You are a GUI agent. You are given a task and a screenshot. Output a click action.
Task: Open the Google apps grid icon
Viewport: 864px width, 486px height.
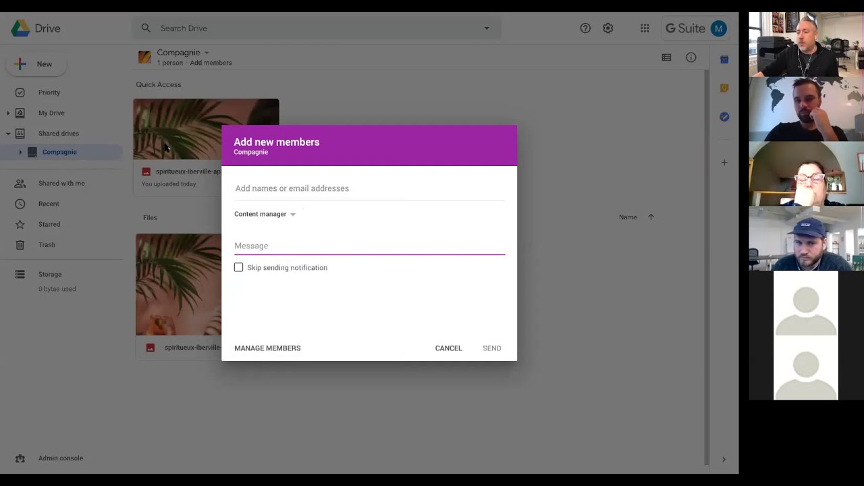(x=645, y=28)
